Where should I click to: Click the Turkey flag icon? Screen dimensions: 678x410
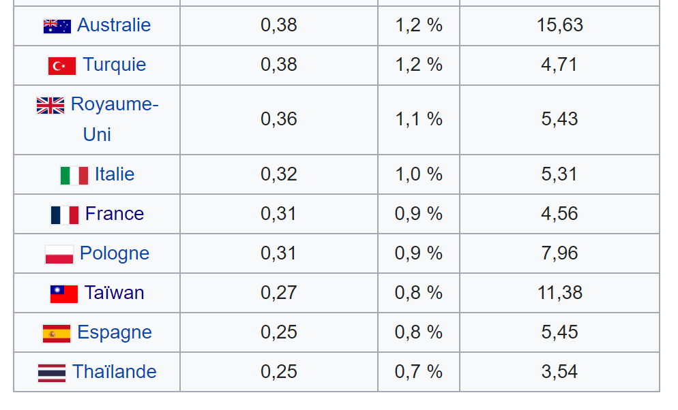pyautogui.click(x=62, y=65)
